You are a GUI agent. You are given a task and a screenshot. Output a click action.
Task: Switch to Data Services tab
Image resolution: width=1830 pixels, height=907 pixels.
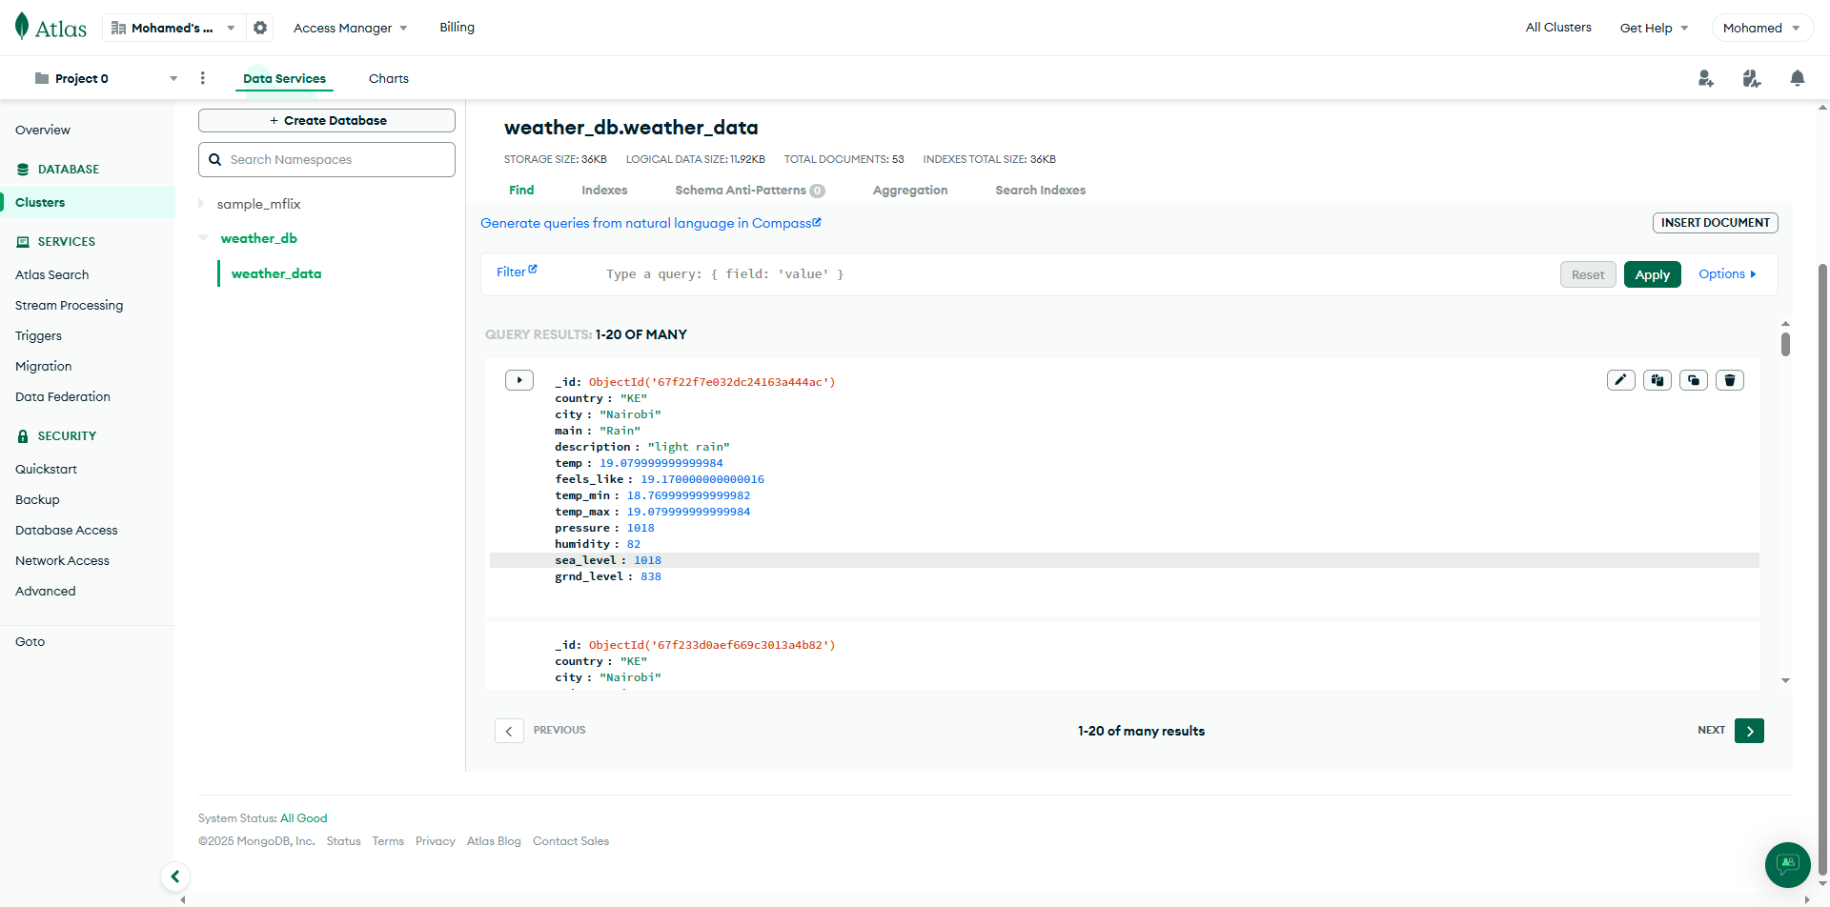click(284, 78)
